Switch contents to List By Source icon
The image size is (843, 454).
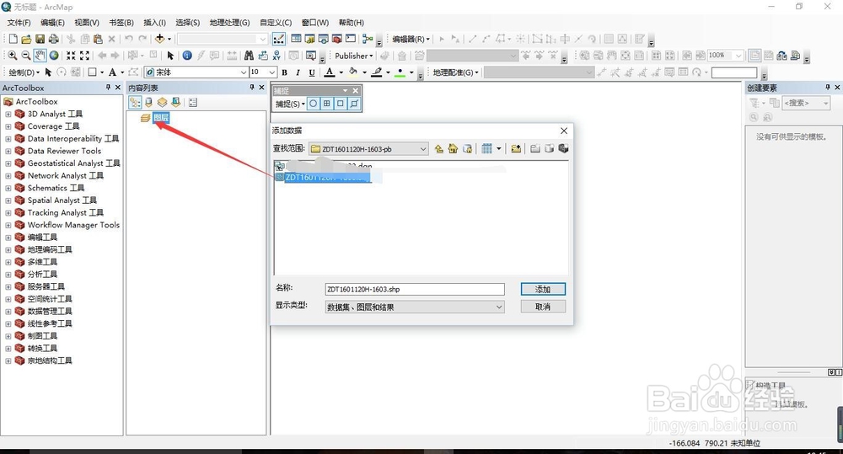(x=148, y=102)
